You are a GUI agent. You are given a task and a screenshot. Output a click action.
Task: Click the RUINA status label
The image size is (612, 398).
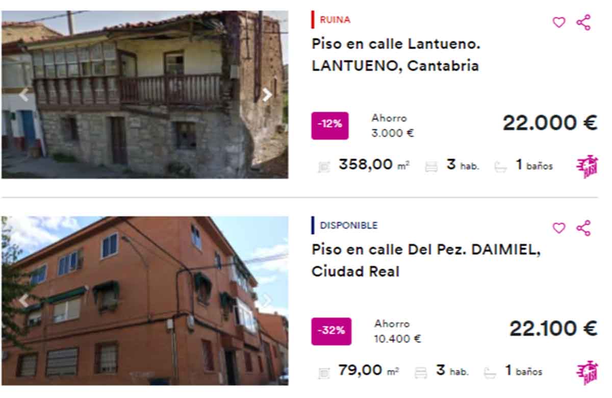click(x=335, y=20)
